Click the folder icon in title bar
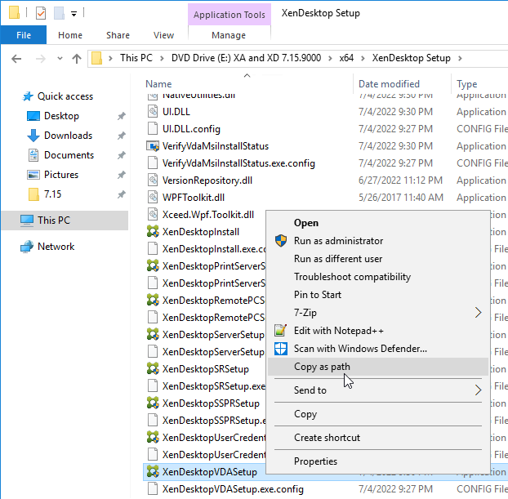 point(14,13)
